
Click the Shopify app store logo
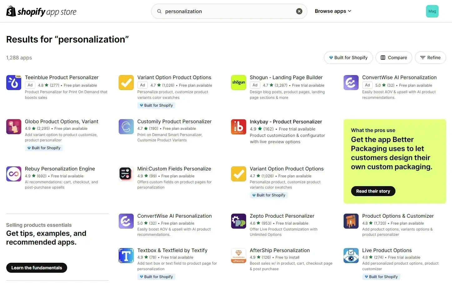[41, 11]
